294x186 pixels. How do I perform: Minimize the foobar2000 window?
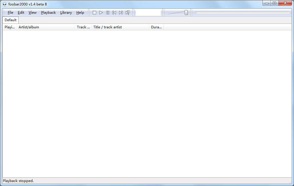pyautogui.click(x=267, y=3)
